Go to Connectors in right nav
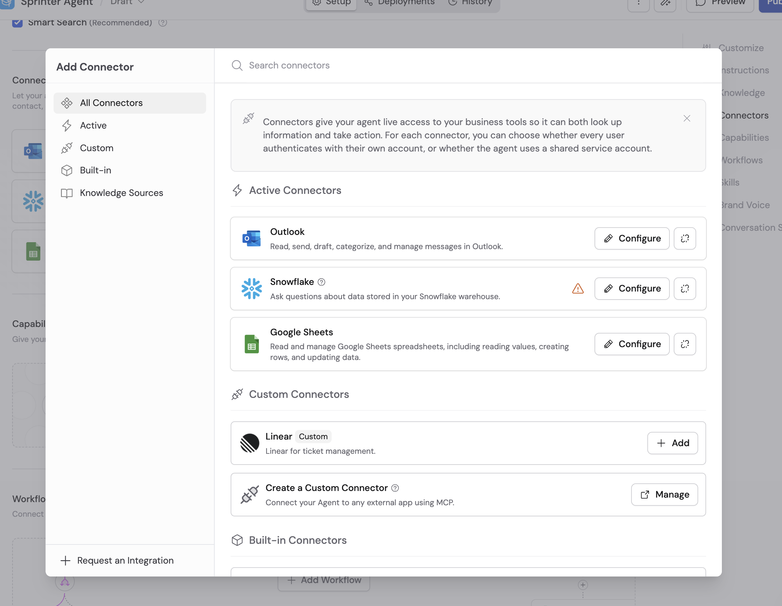782x606 pixels. click(744, 116)
